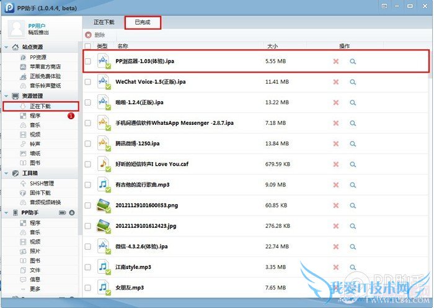The height and width of the screenshot is (308, 434).
Task: Click the PP用户 username link
Action: (x=37, y=26)
